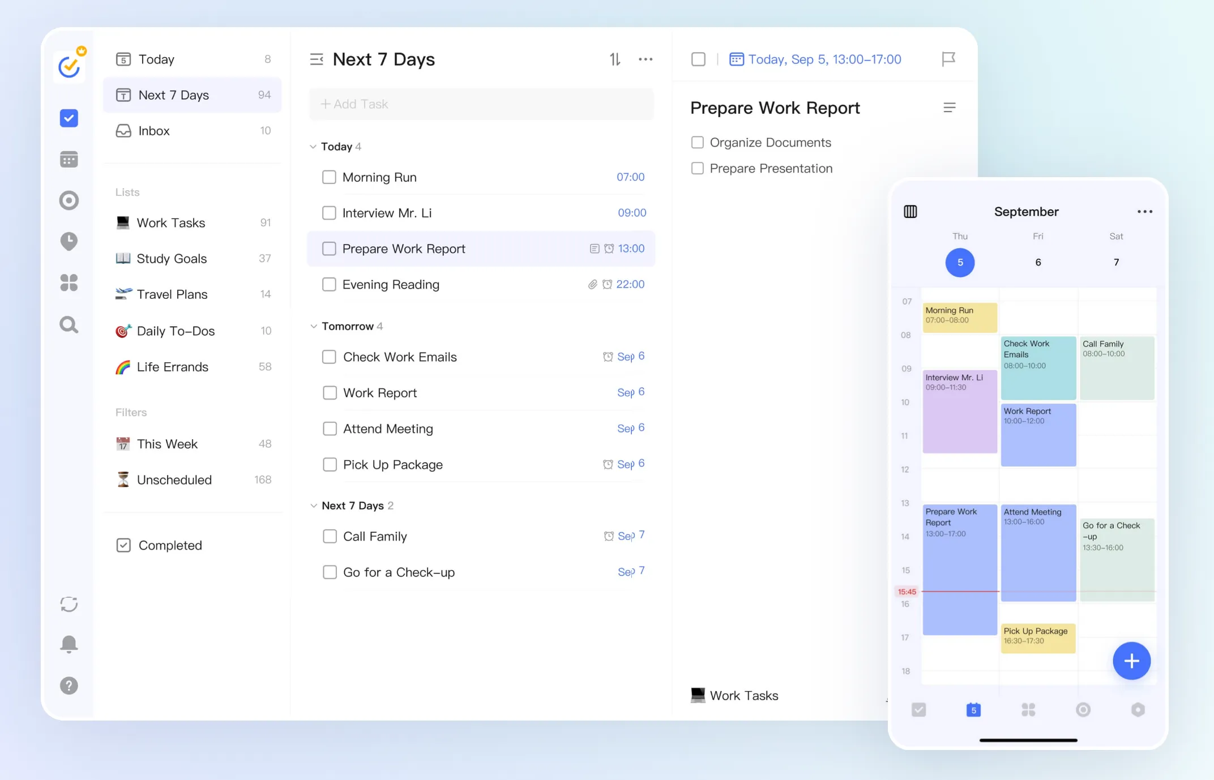The width and height of the screenshot is (1214, 780).
Task: Mark Morning Run as complete
Action: pos(329,177)
